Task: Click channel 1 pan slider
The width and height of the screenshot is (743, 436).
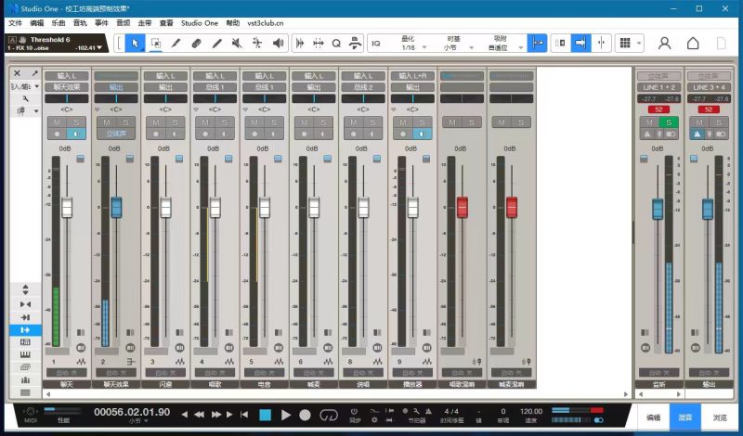Action: [x=66, y=98]
